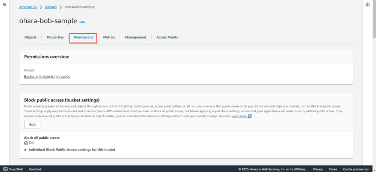376x172 pixels.
Task: Click the green On status icon
Action: coord(26,143)
